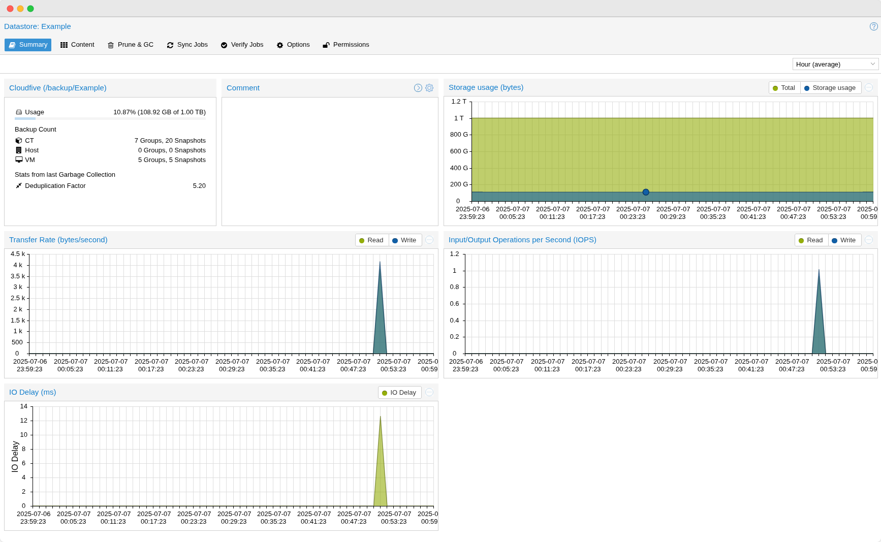Viewport: 881px width, 542px height.
Task: Click 'Stats from last Garbage Collection' label
Action: point(65,175)
